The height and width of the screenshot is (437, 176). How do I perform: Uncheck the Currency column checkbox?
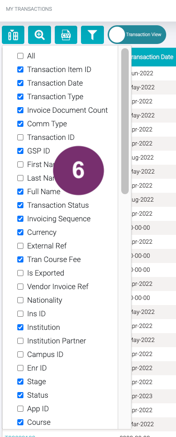(x=20, y=232)
